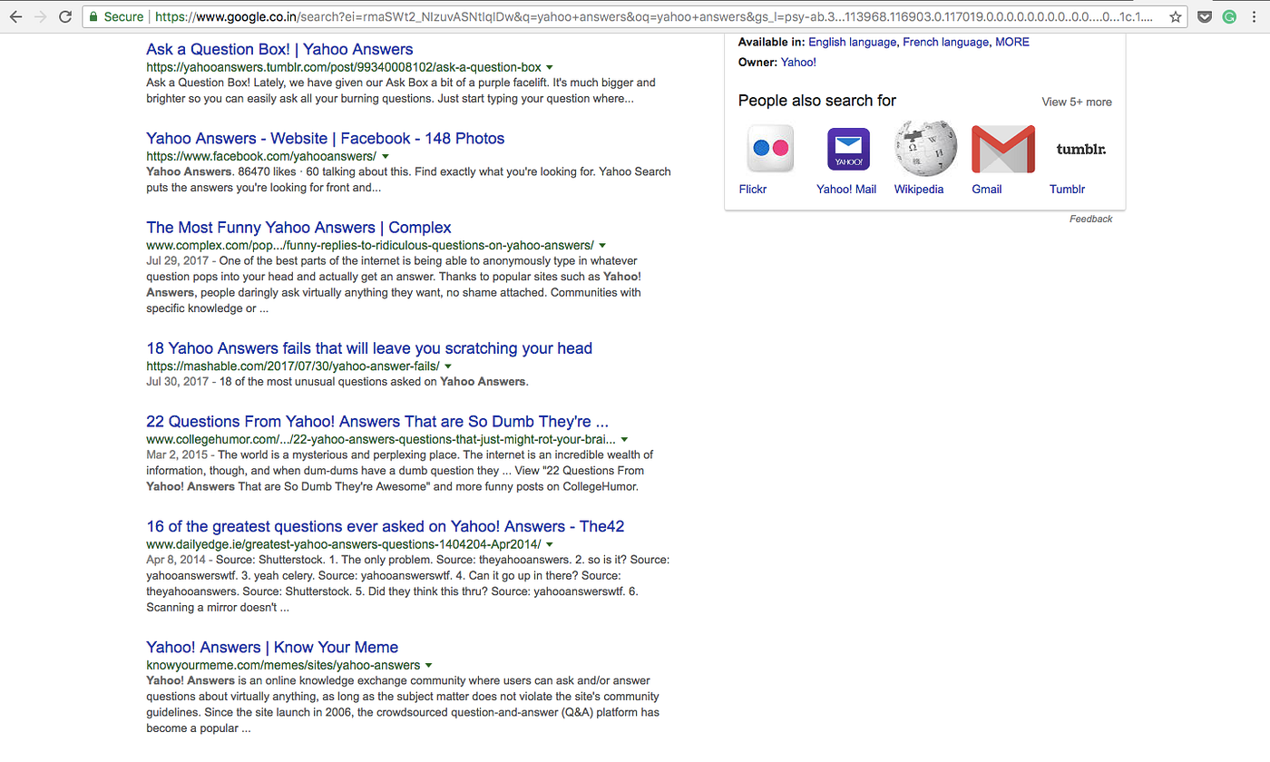Viewport: 1270px width, 762px height.
Task: Open 'The Most Funny Yahoo Answers | Complex'
Action: click(298, 227)
